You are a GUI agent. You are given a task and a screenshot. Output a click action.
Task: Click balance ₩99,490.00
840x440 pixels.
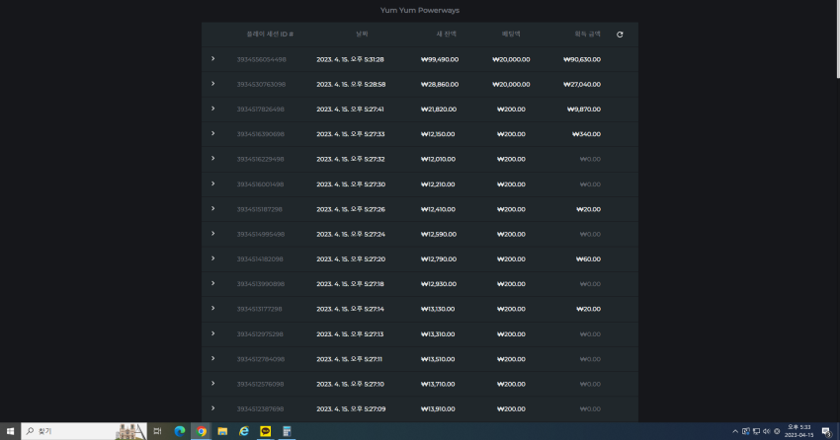coord(440,59)
